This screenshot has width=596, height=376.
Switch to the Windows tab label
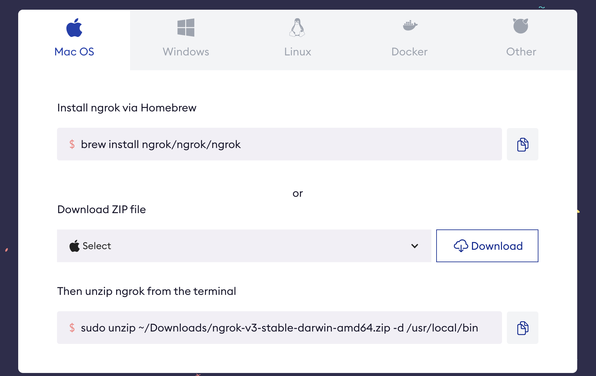186,52
